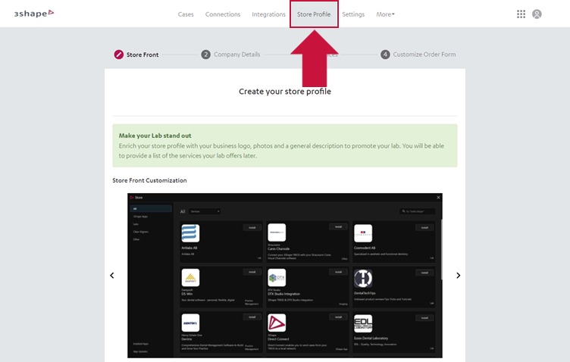Image resolution: width=570 pixels, height=362 pixels.
Task: Select the Store Profile tab
Action: pos(314,14)
